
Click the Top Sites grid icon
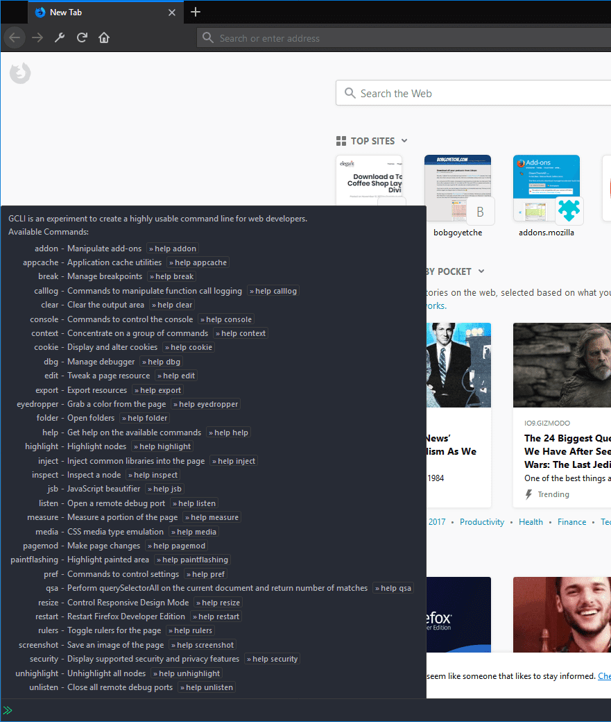(341, 141)
